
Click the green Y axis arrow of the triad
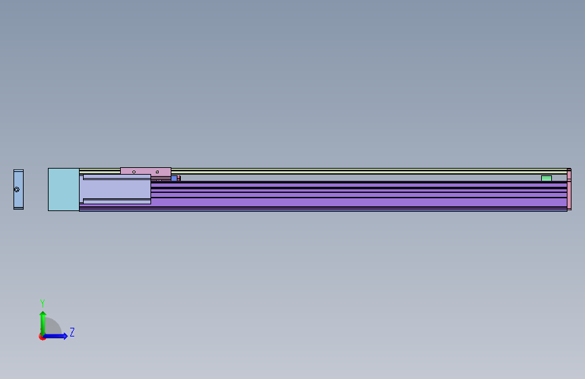pyautogui.click(x=43, y=323)
